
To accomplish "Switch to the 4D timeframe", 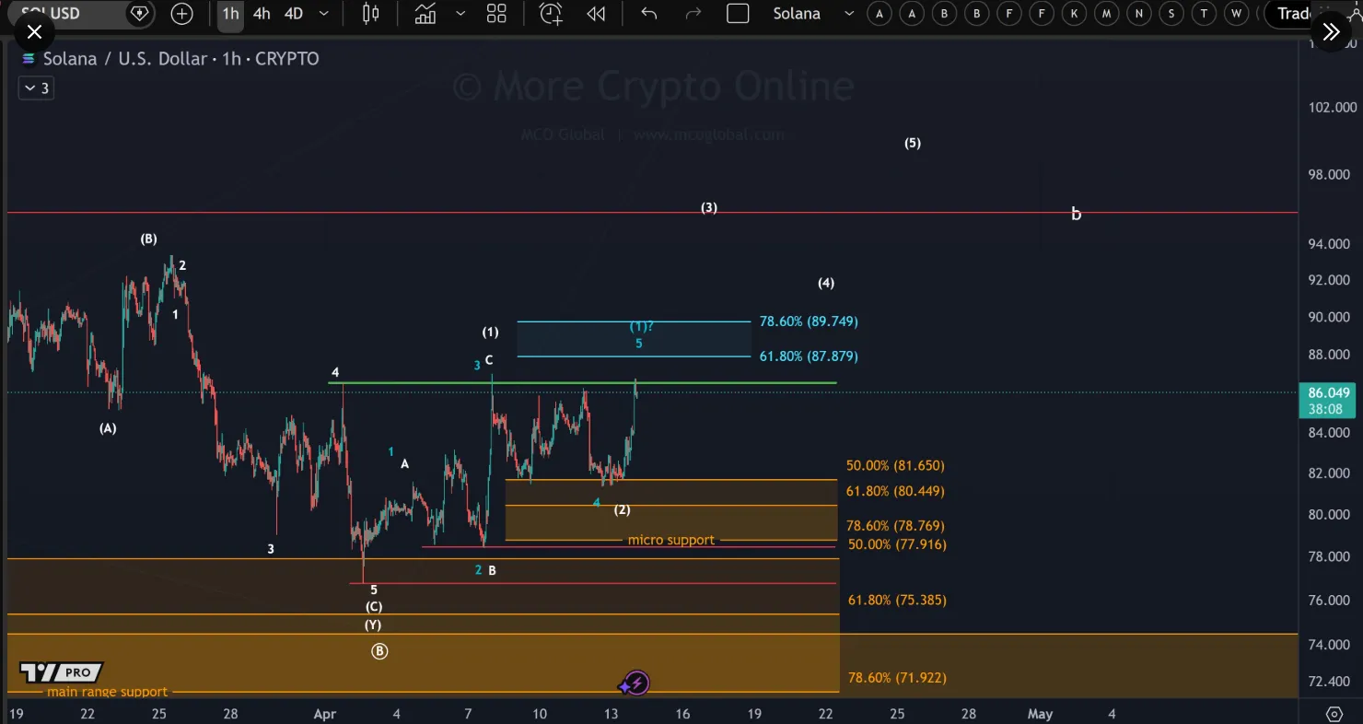I will (293, 14).
